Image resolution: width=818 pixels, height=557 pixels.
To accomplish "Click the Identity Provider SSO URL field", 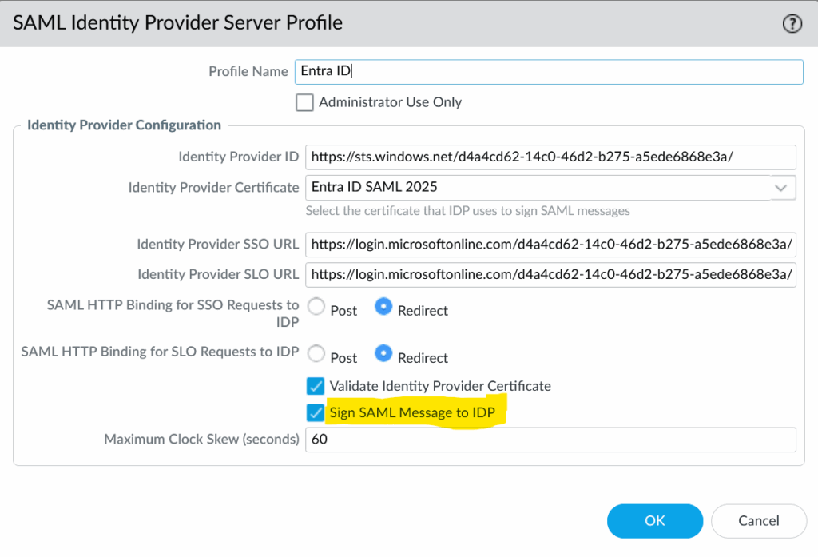I will point(550,244).
